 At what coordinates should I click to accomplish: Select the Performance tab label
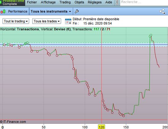tap(18, 11)
